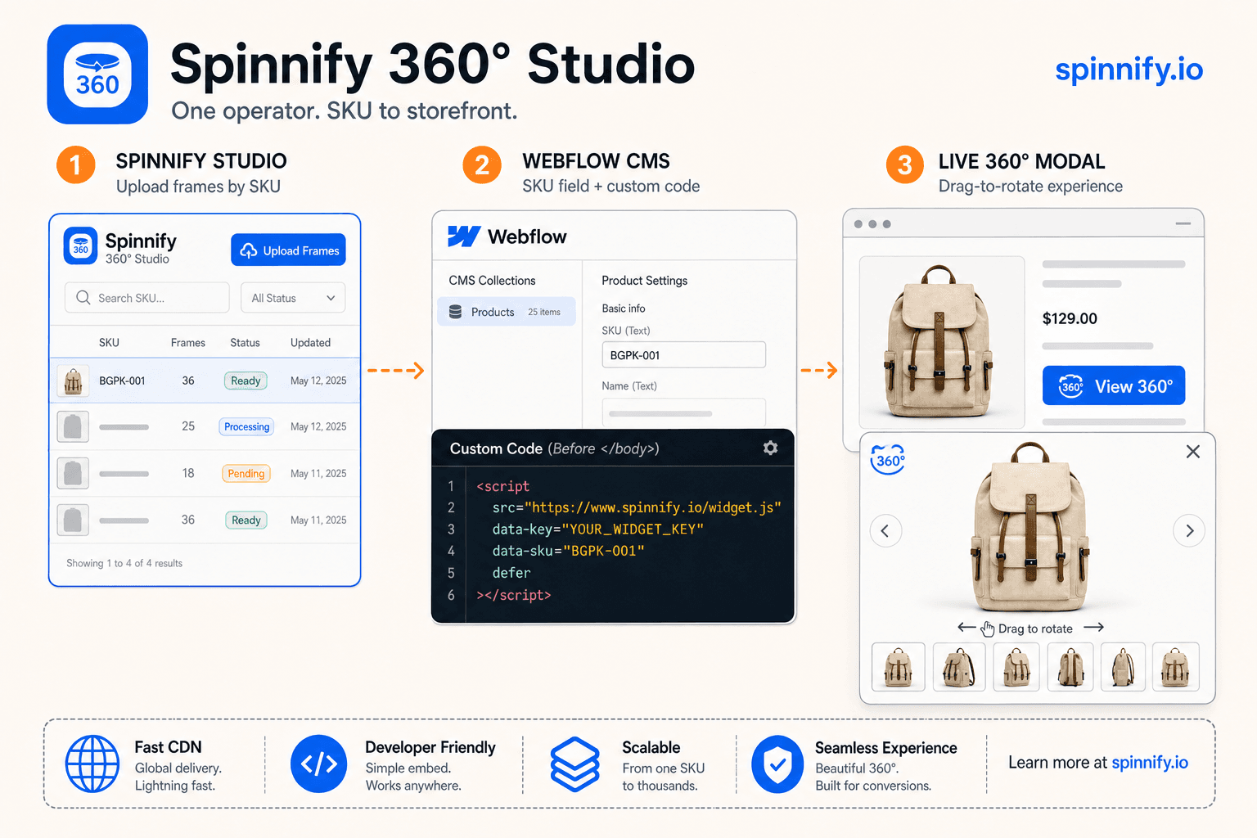1257x838 pixels.
Task: Click the data-key YOUR_WIDGET_KEY code line
Action: point(598,529)
